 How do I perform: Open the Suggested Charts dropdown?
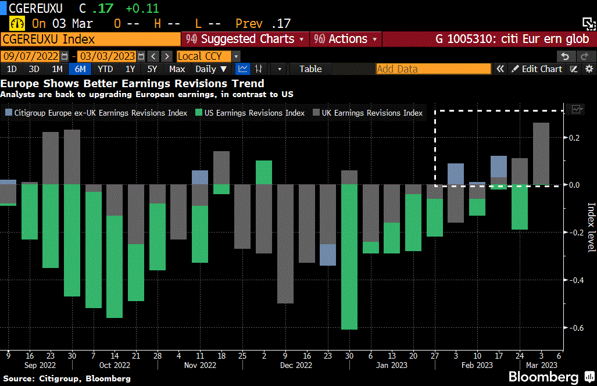(245, 39)
